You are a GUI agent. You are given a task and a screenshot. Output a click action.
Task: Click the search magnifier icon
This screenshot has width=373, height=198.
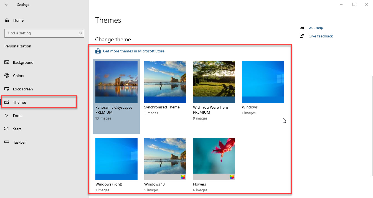click(80, 33)
